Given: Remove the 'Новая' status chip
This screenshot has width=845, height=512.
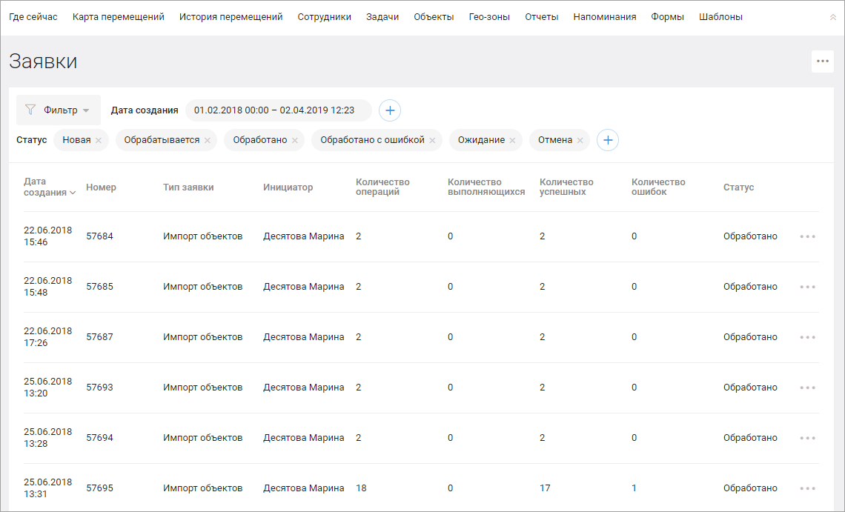Looking at the screenshot, I should (x=99, y=141).
